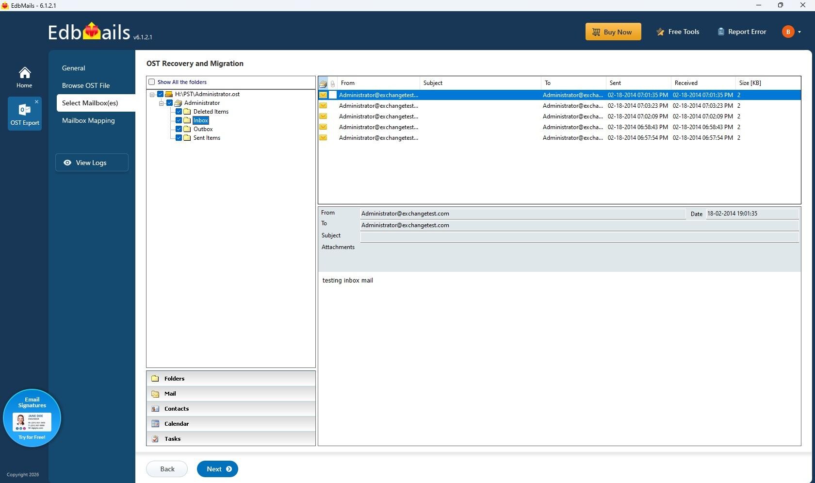
Task: Click envelope icon of the 07:02:09 PM email
Action: (x=323, y=117)
